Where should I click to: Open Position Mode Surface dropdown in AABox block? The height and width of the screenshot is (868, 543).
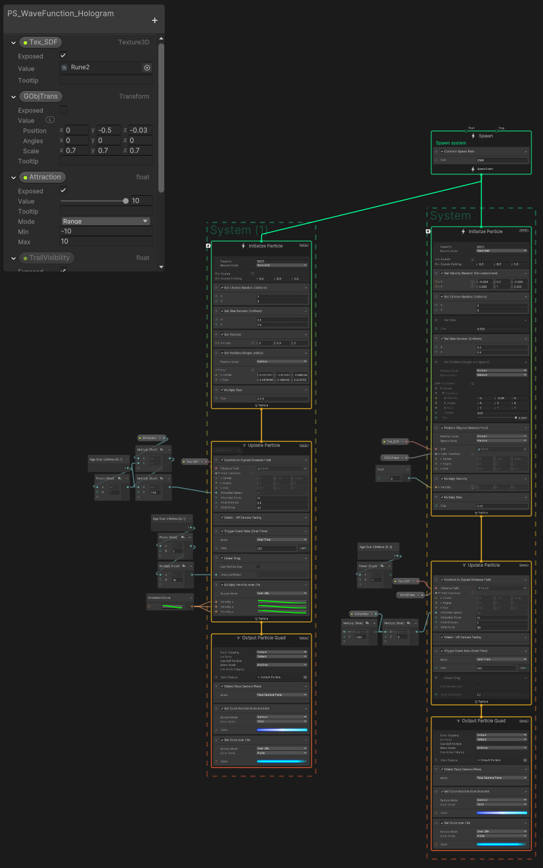coord(282,362)
